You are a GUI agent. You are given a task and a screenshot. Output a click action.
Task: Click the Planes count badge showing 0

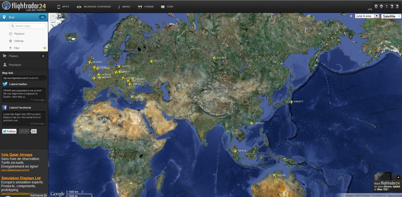click(43, 56)
